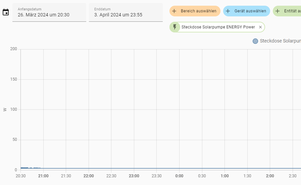
Task: Toggle Steckdose Solarpumpe series via legend label
Action: [280, 41]
